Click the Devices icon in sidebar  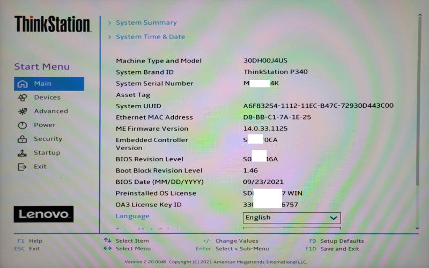(23, 98)
